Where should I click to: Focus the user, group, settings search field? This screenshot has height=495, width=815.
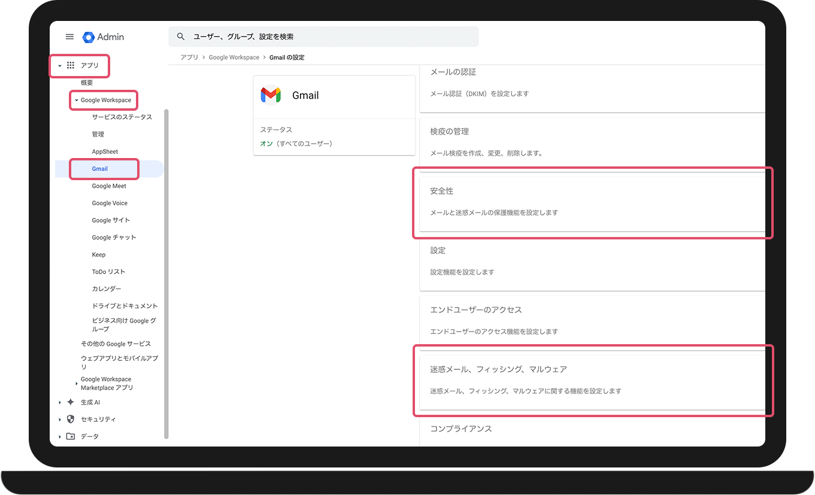point(323,37)
